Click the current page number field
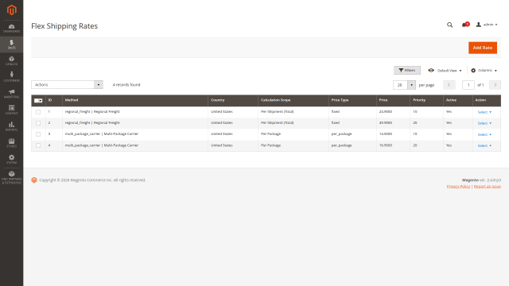 point(468,85)
